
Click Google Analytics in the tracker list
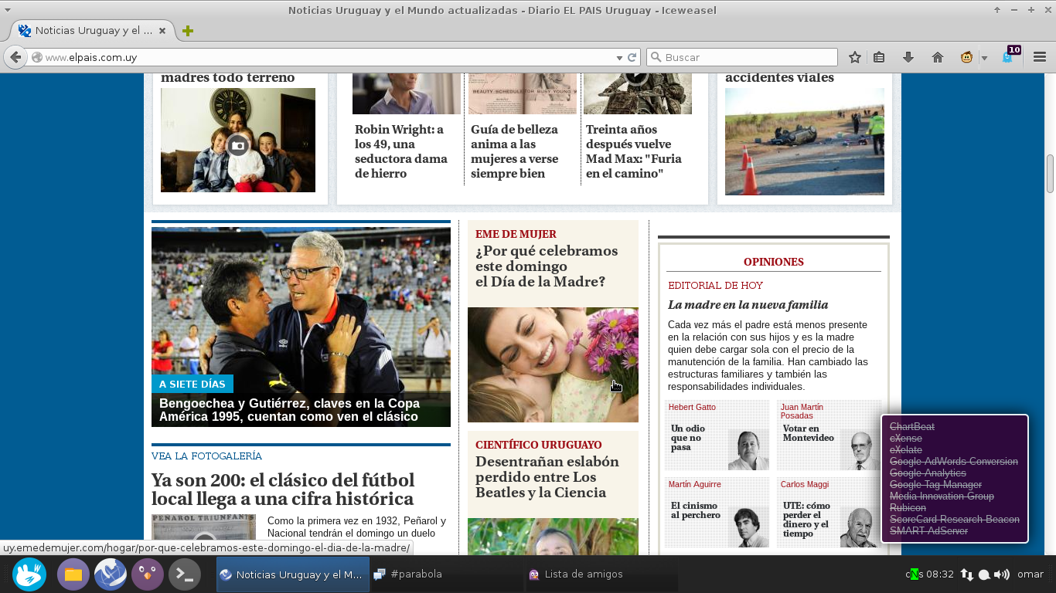pos(928,473)
